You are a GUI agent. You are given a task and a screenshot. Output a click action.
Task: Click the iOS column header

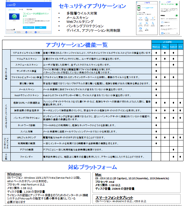tap(181, 47)
